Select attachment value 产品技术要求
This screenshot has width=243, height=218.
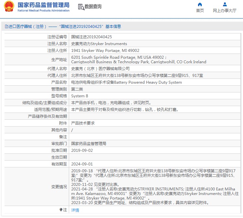click(83, 123)
